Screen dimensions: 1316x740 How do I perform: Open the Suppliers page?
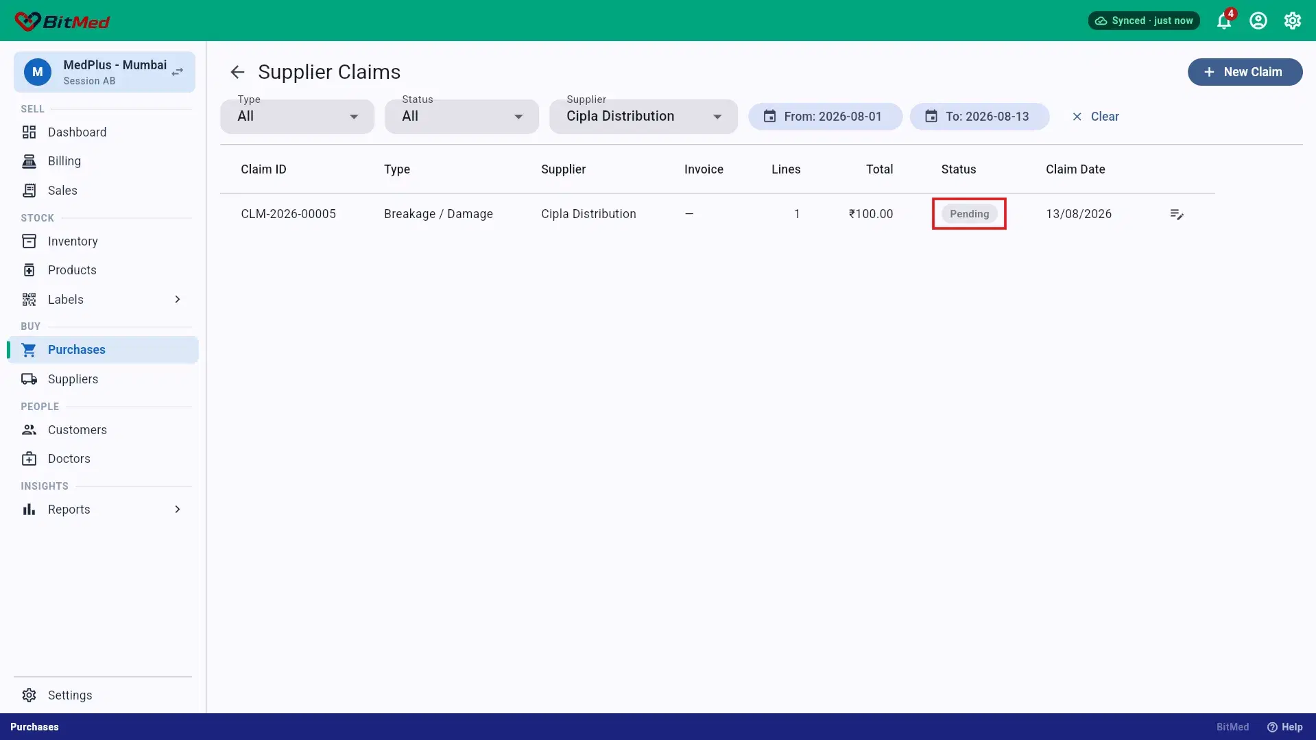[x=103, y=379]
